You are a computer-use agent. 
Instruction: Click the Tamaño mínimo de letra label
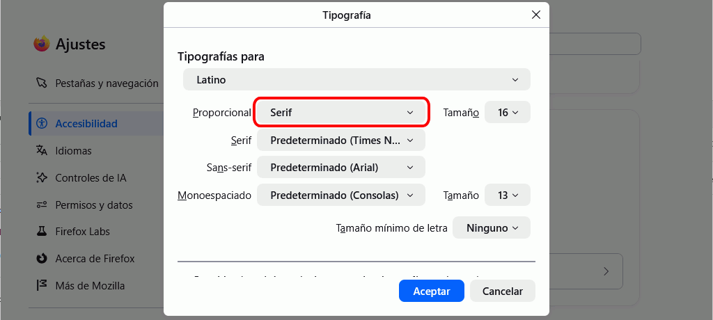[392, 227]
